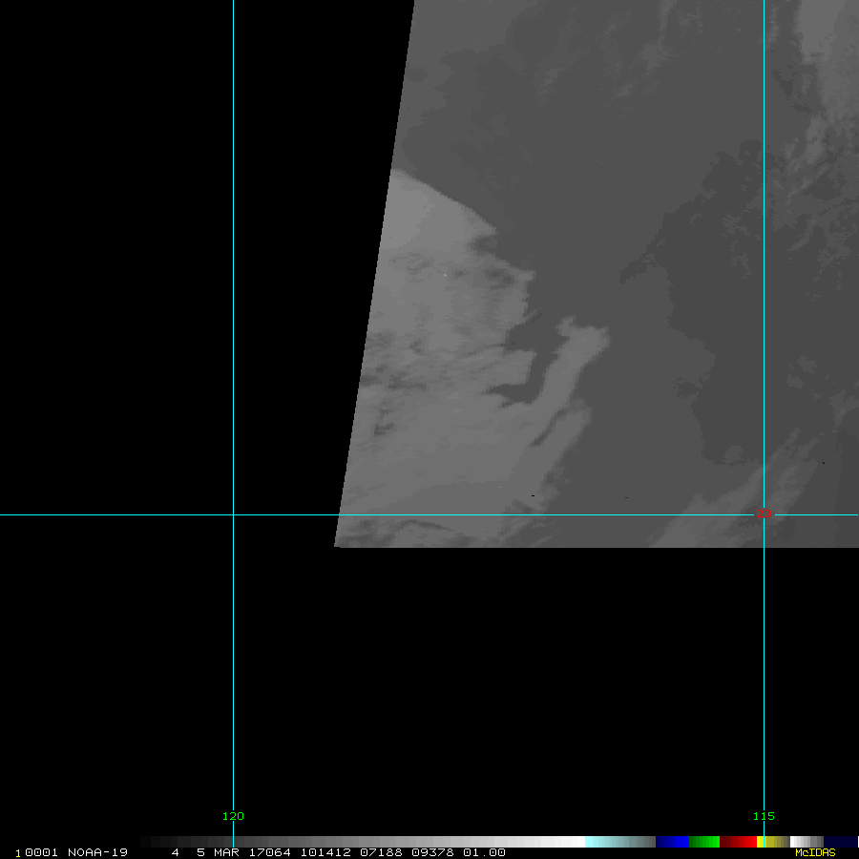Select the red segment of color bar
859x859 pixels.
click(x=738, y=842)
